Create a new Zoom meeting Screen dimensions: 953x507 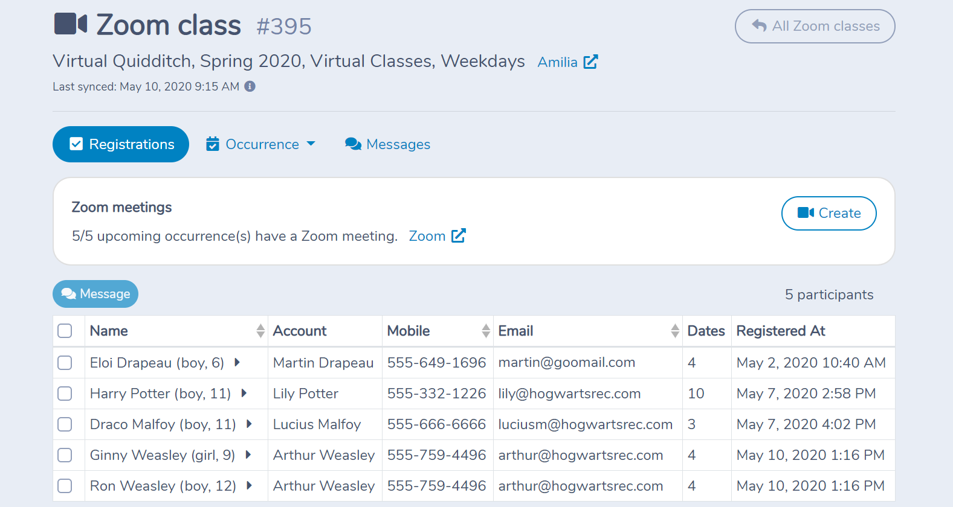point(829,213)
